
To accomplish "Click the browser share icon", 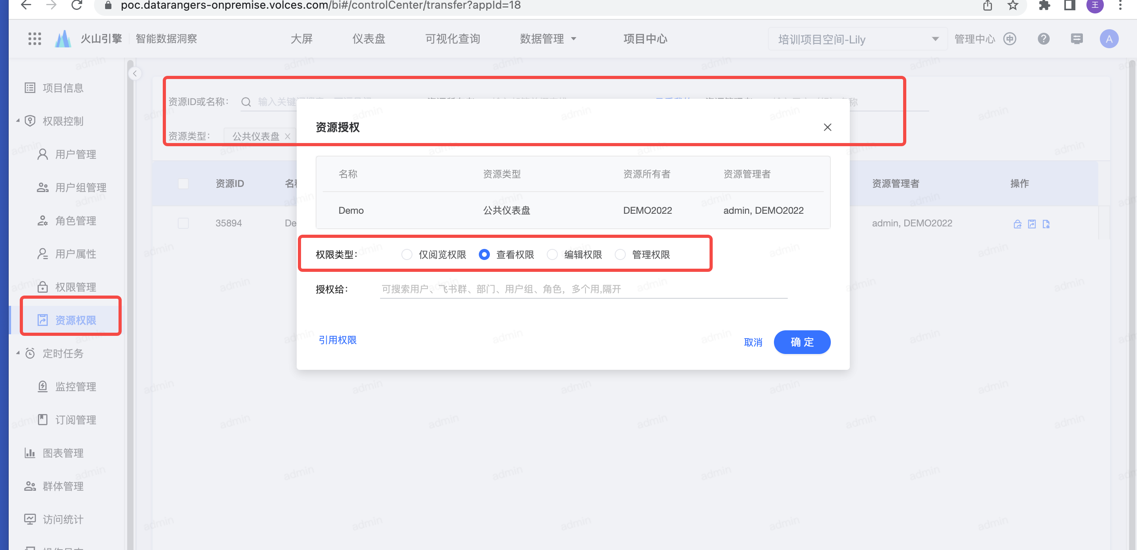I will (x=987, y=5).
